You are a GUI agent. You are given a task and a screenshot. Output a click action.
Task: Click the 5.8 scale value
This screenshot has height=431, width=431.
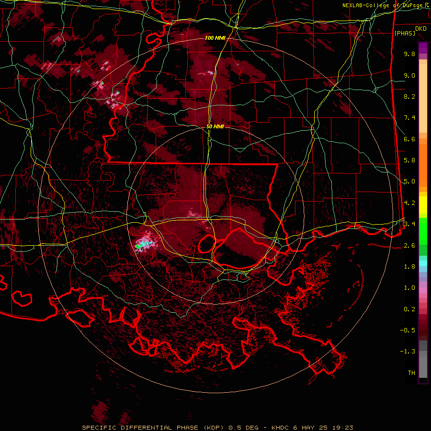pos(409,160)
